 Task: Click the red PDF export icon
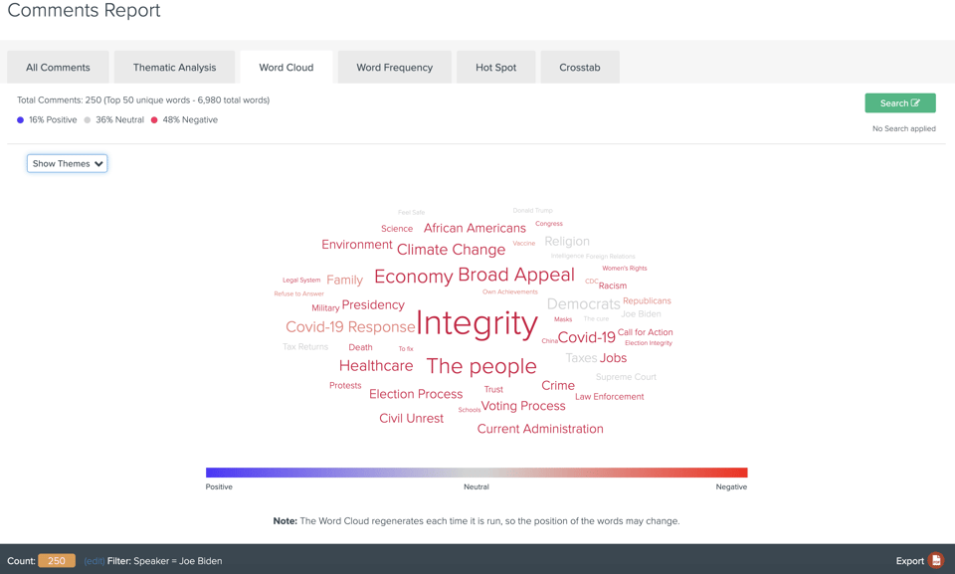936,560
